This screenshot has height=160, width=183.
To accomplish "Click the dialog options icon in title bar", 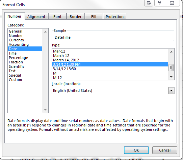I will point(149,3).
